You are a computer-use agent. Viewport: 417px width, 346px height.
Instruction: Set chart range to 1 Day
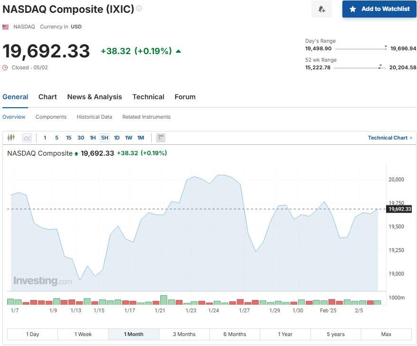(32, 334)
